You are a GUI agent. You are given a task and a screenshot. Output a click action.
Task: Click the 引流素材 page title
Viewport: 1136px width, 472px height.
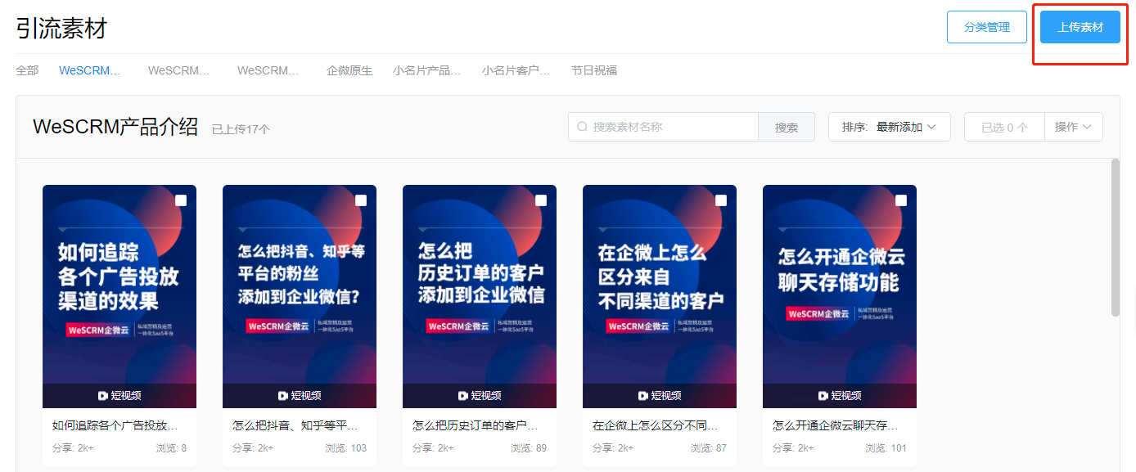[x=61, y=29]
